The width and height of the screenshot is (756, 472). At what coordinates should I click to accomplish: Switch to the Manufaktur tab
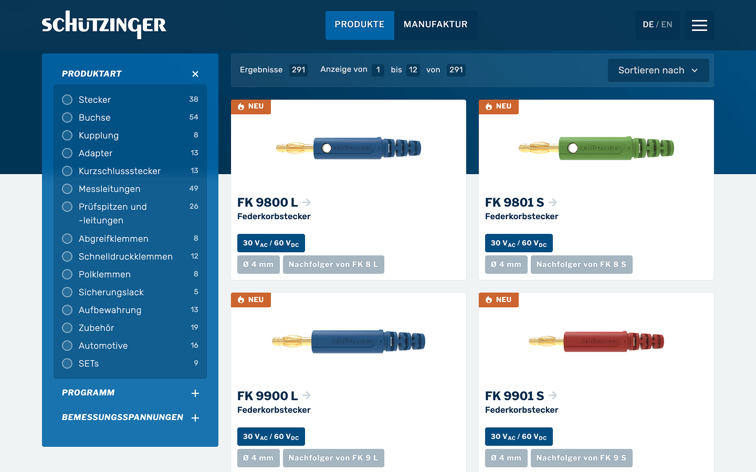[436, 25]
